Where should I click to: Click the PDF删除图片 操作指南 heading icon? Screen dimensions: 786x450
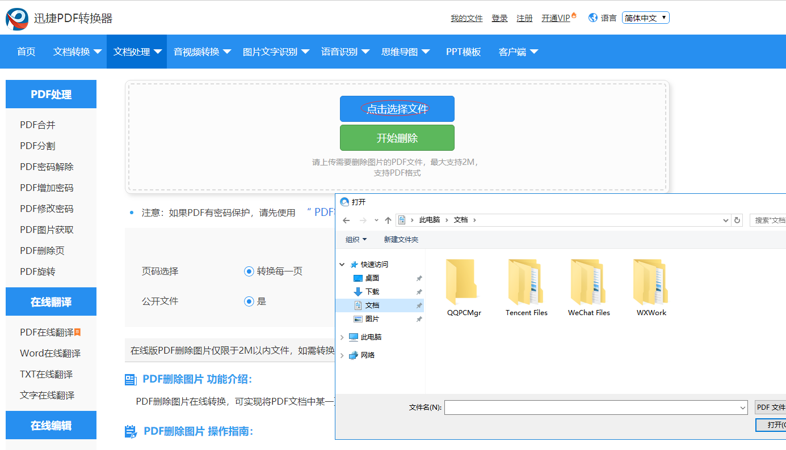click(131, 432)
